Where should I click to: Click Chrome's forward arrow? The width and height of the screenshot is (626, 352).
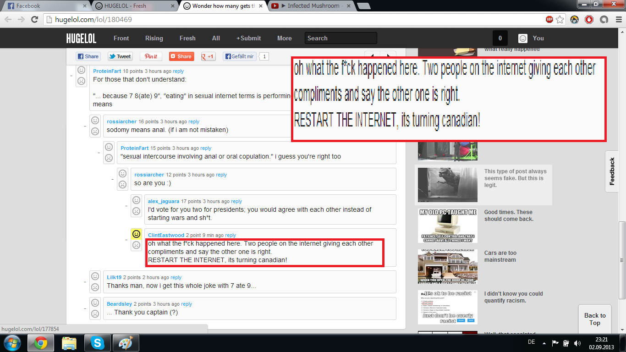pos(21,20)
